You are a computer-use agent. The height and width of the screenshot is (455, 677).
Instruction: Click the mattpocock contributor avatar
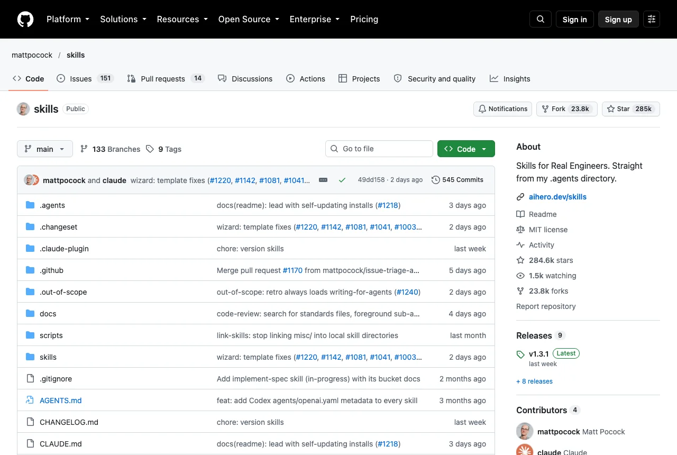(525, 431)
